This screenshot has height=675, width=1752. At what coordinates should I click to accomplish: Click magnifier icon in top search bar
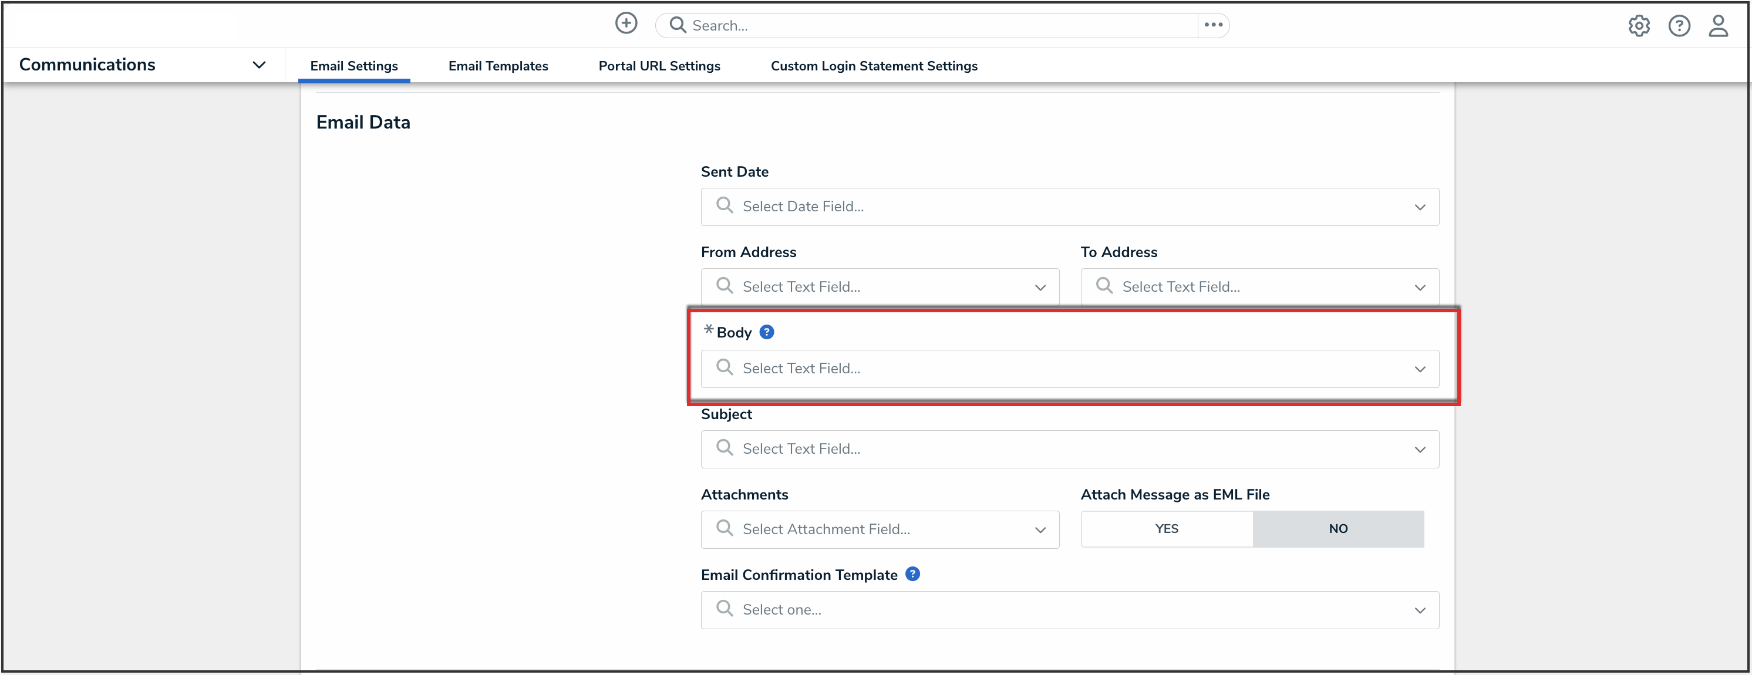(x=678, y=25)
